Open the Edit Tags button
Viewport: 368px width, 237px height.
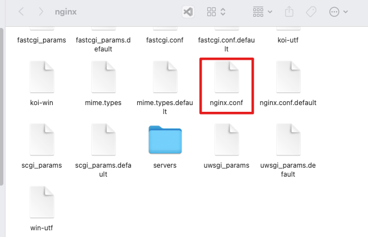[311, 12]
